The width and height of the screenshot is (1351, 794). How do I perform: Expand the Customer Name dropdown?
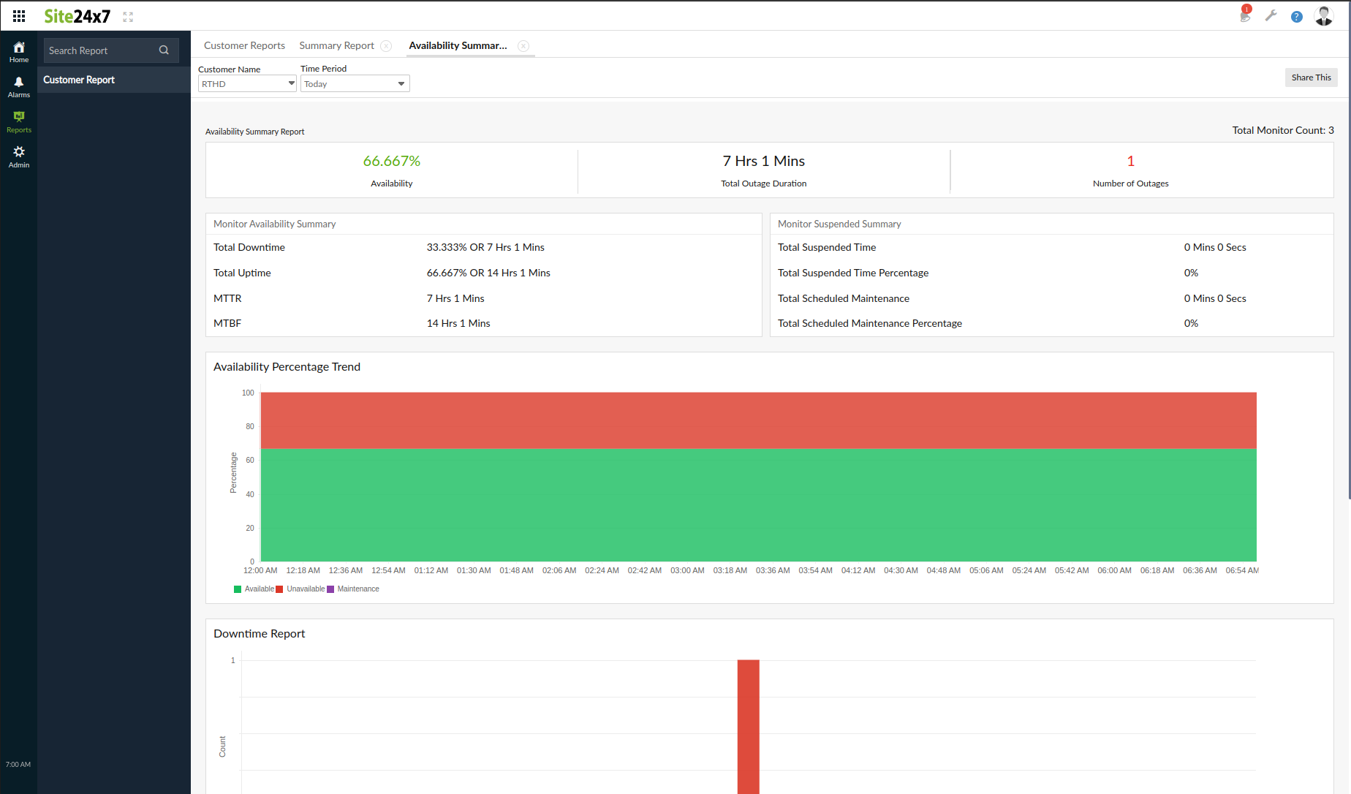tap(247, 84)
